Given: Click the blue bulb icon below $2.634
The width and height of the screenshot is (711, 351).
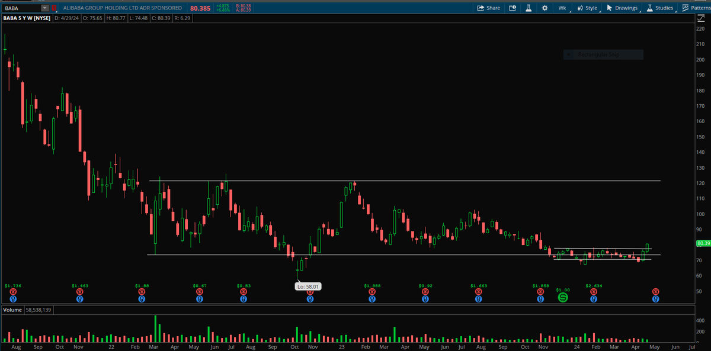Looking at the screenshot, I should point(593,299).
